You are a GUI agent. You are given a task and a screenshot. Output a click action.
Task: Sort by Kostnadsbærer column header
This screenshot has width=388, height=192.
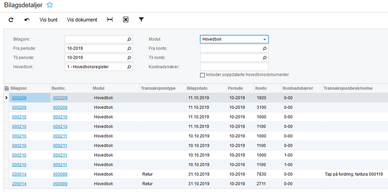pyautogui.click(x=302, y=88)
